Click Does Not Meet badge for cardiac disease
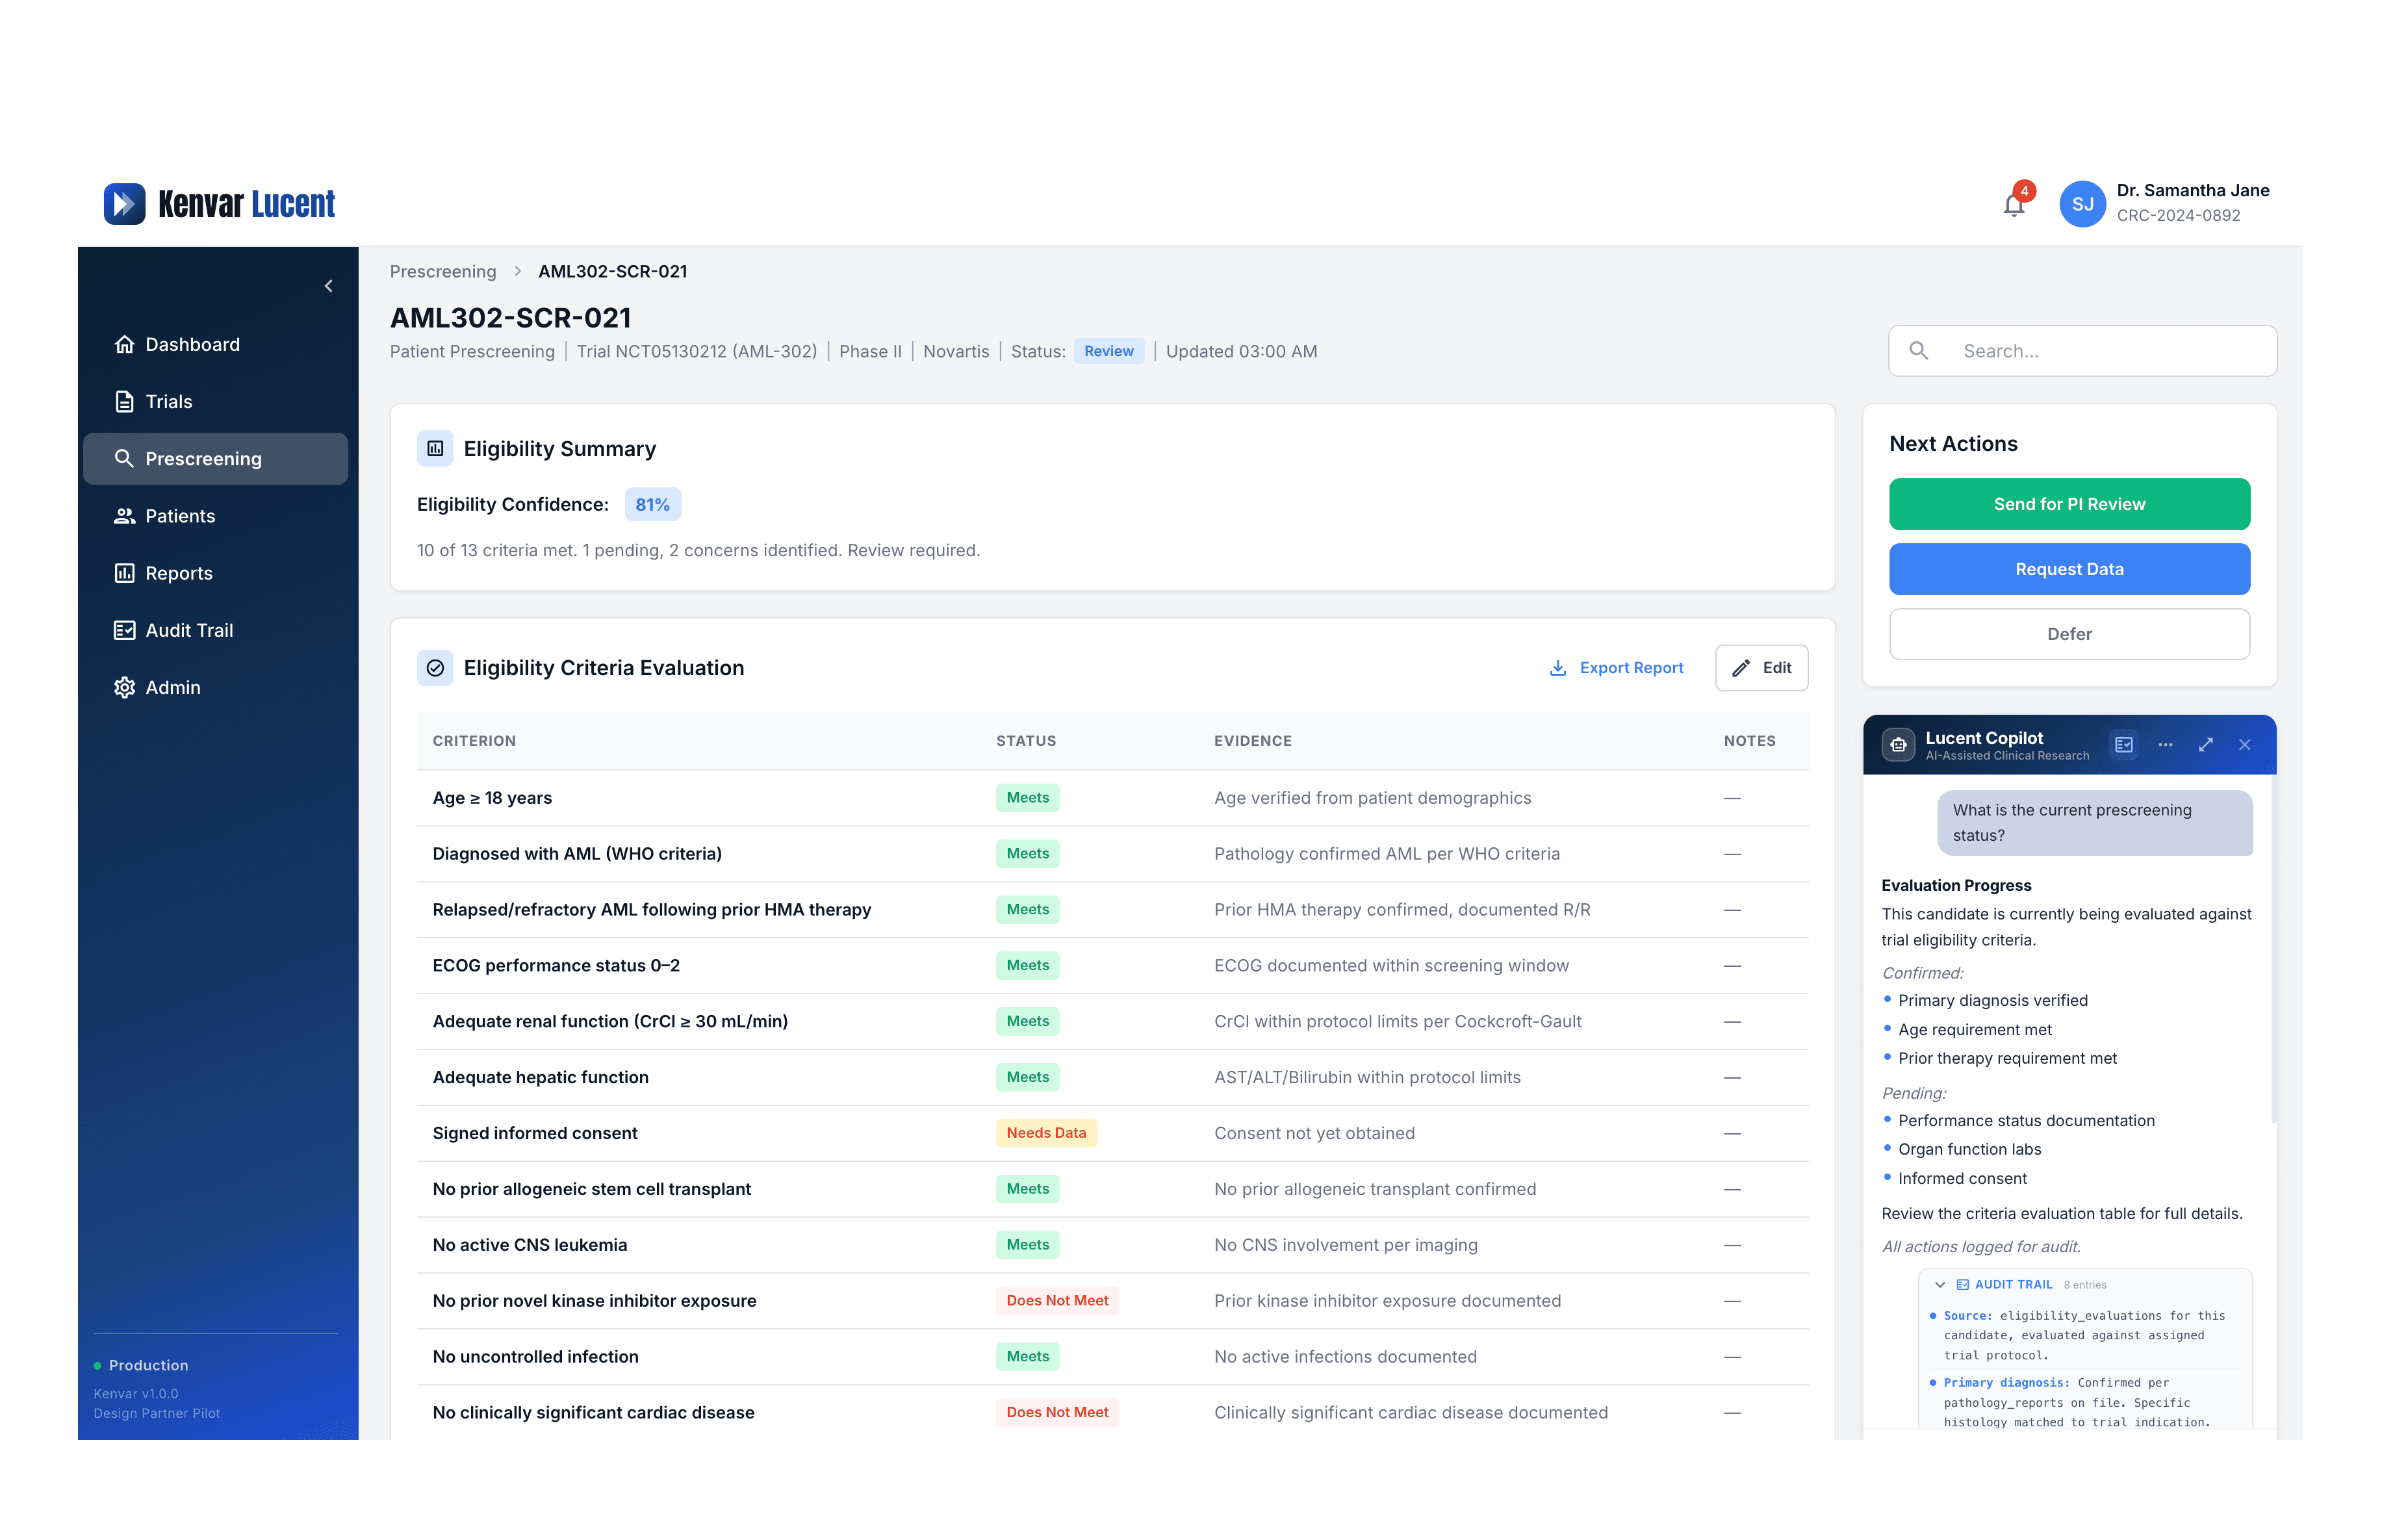Screen dimensions: 2382x1540 [1057, 1413]
